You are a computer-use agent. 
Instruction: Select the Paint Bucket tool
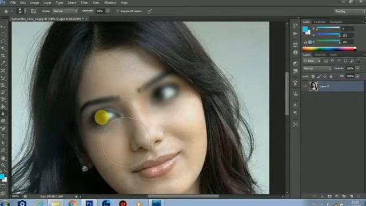(x=3, y=107)
